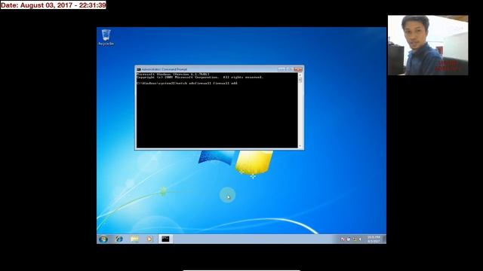Minimize the Command Prompt window
The height and width of the screenshot is (271, 483).
pos(281,69)
